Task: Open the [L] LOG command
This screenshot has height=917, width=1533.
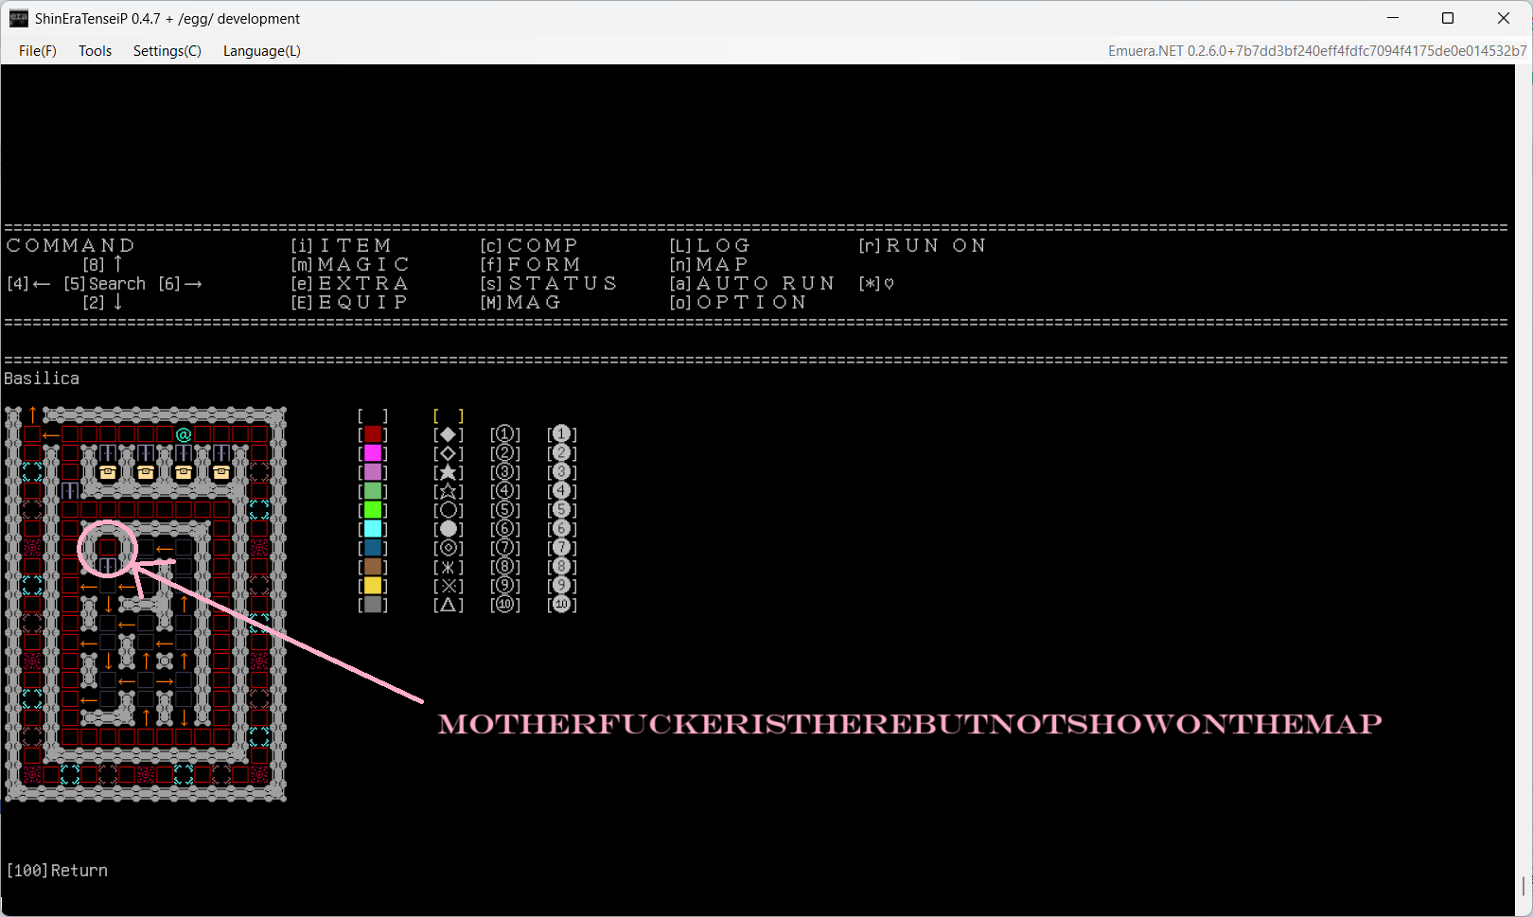Action: click(x=711, y=245)
